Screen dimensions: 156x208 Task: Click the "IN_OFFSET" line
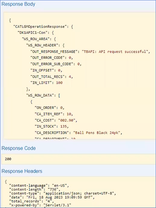(x=46, y=70)
